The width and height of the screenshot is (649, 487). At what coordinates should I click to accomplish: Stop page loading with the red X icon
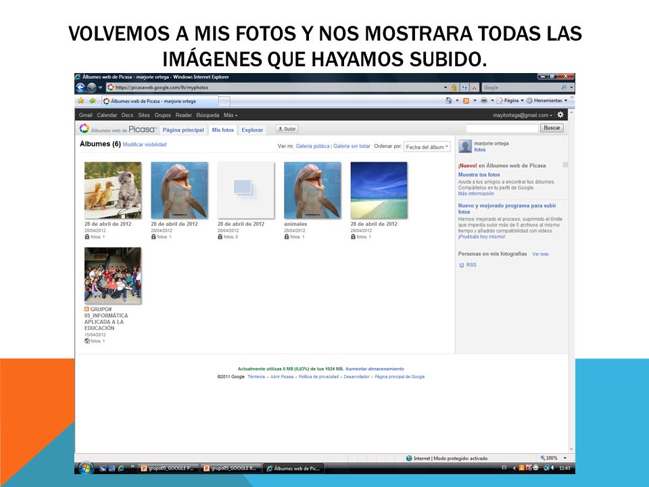(x=475, y=87)
